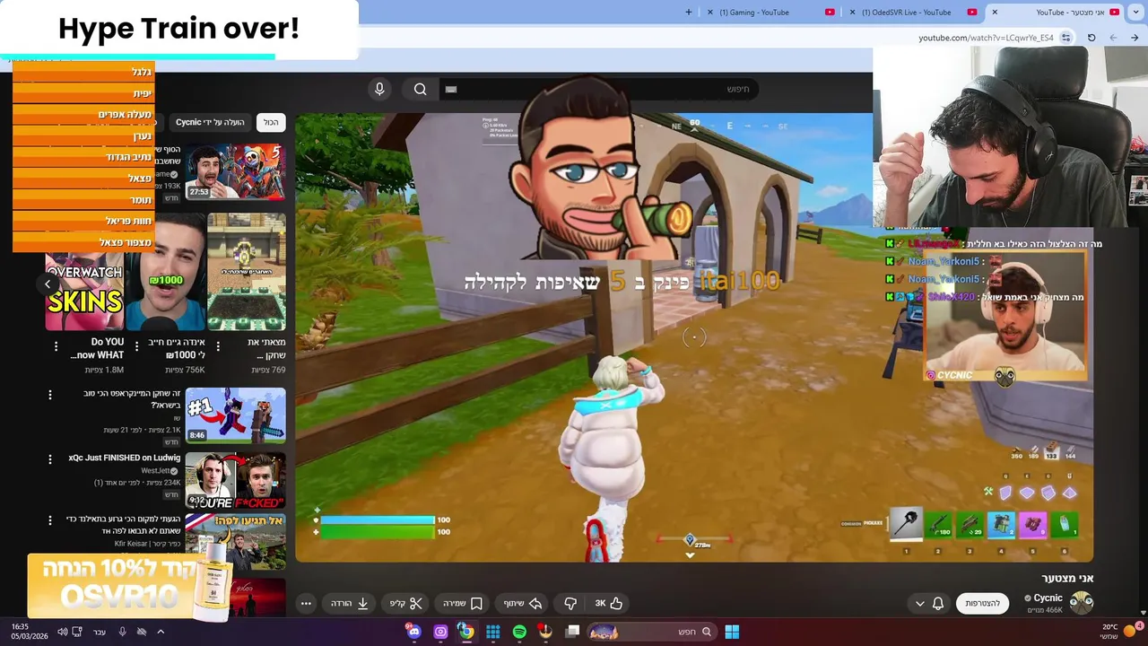Open the tab search dropdown chevron

click(x=1136, y=13)
